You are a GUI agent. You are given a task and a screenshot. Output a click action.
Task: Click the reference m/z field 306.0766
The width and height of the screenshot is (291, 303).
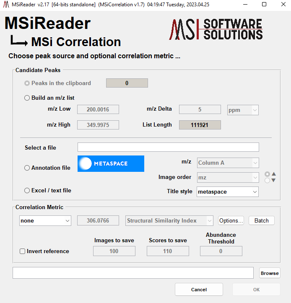point(98,221)
